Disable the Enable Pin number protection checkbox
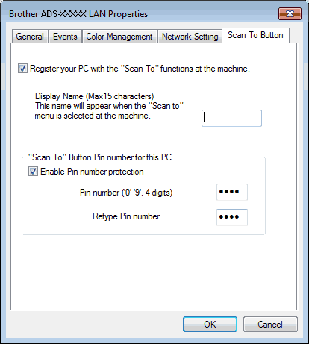Image resolution: width=309 pixels, height=344 pixels. click(33, 172)
